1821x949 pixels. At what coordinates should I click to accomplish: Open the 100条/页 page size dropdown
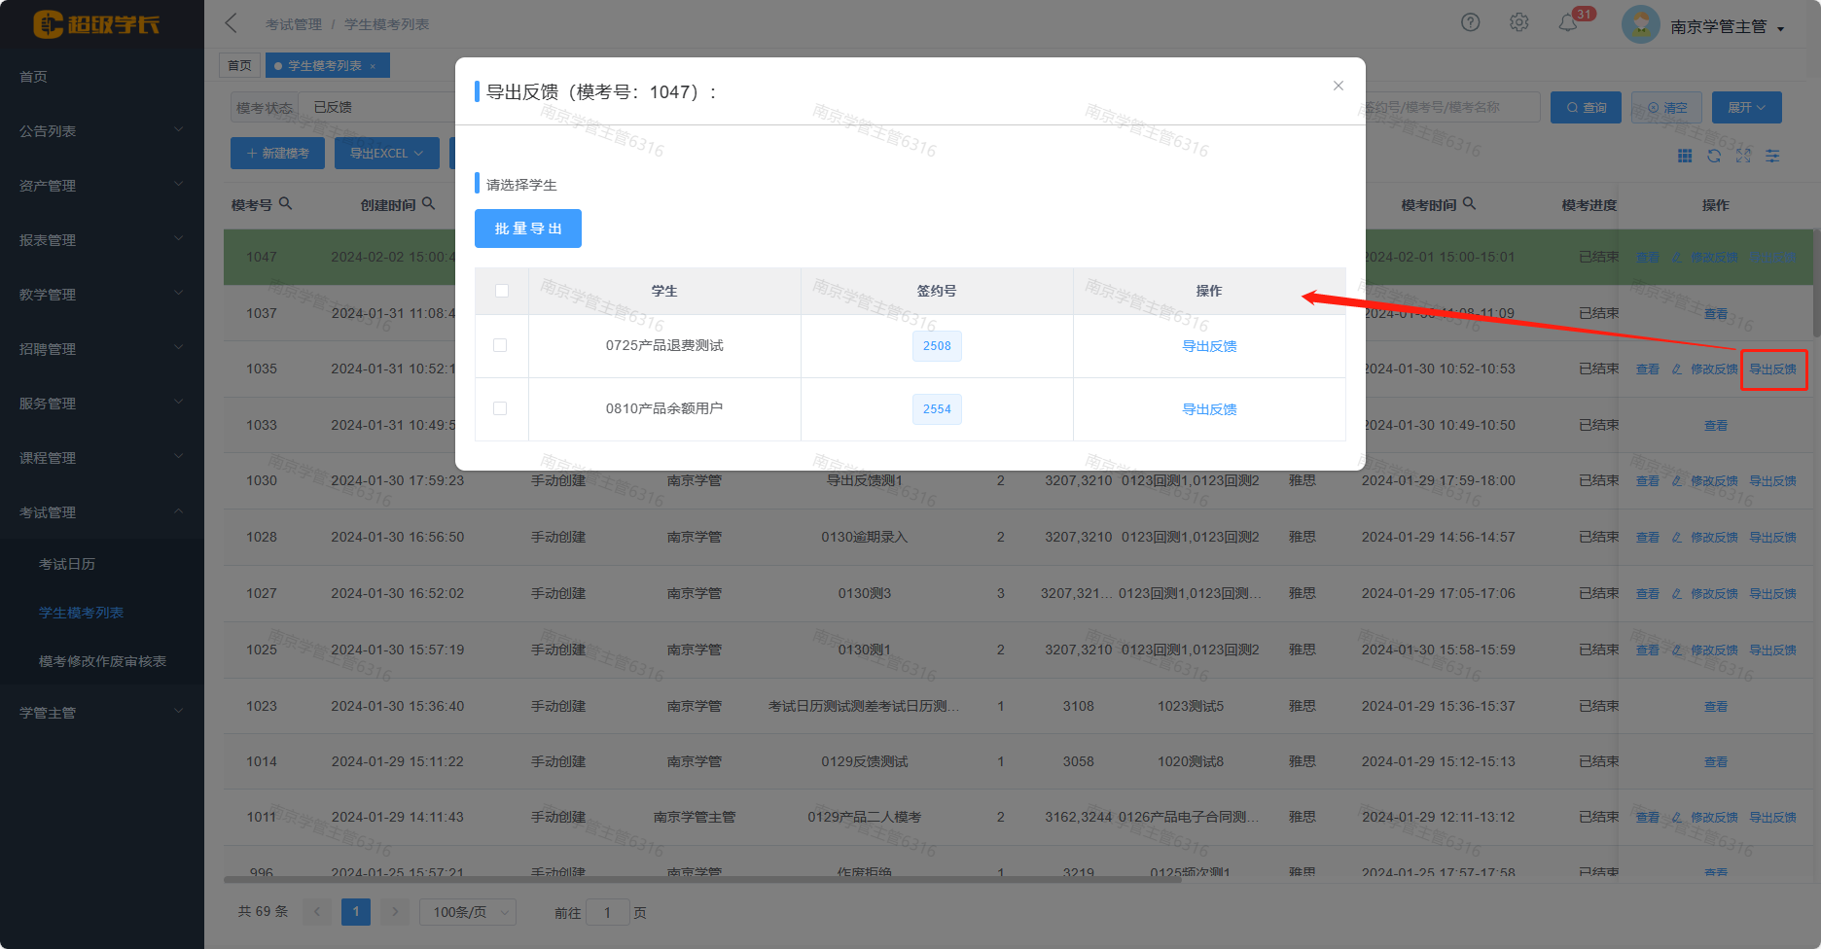[x=468, y=912]
